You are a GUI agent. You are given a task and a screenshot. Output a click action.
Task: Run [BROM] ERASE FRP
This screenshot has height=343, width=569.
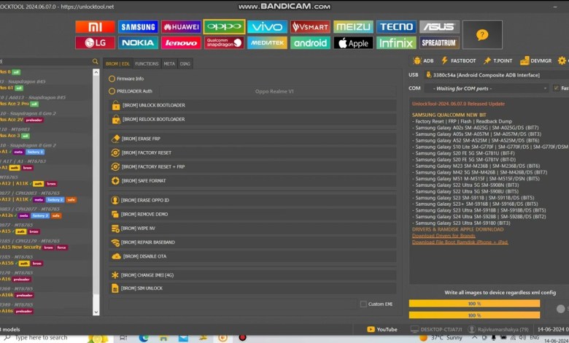(x=252, y=139)
